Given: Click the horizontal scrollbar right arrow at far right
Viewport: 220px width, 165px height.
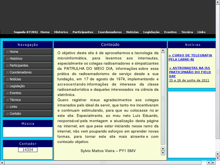Looking at the screenshot, I should [x=213, y=163].
